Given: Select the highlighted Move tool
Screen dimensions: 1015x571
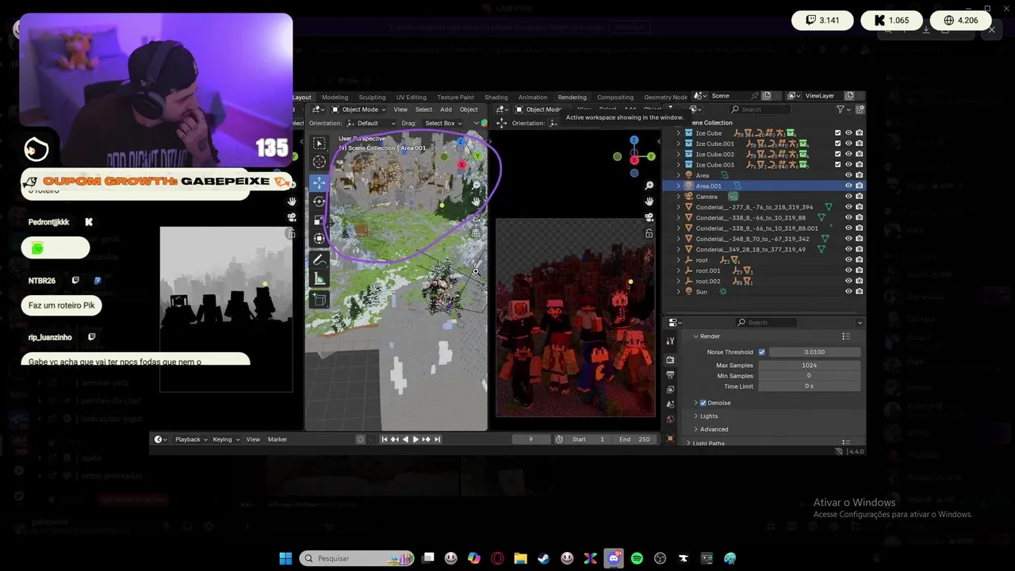Looking at the screenshot, I should pos(320,182).
